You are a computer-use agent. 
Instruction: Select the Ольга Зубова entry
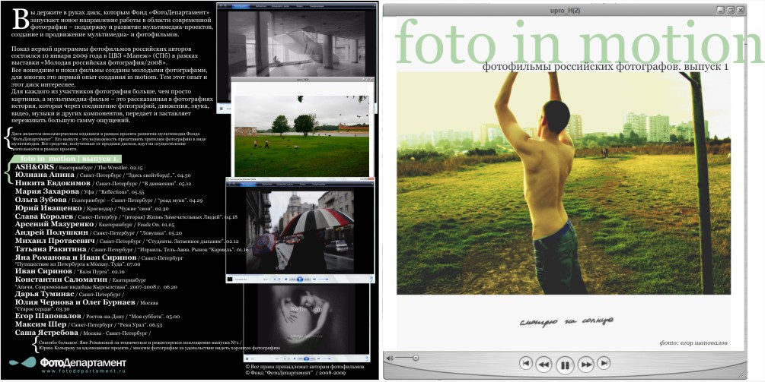click(x=109, y=200)
